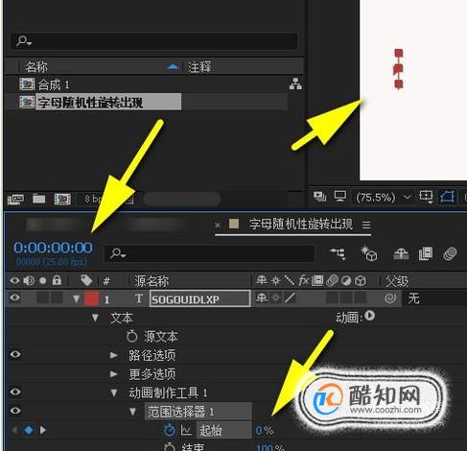467x451 pixels.
Task: Expand the 路径选项 group
Action: click(113, 355)
